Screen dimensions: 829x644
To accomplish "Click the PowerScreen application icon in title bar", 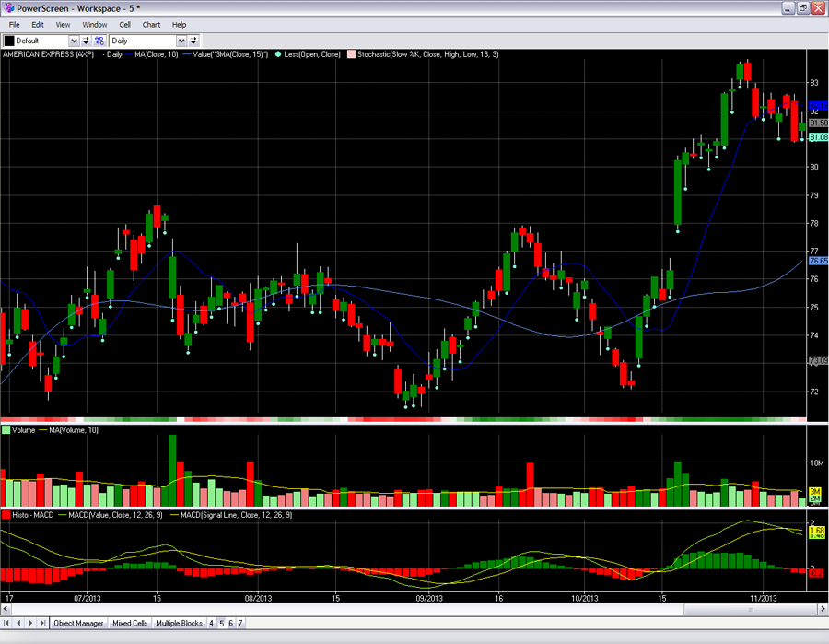I will (x=8, y=7).
